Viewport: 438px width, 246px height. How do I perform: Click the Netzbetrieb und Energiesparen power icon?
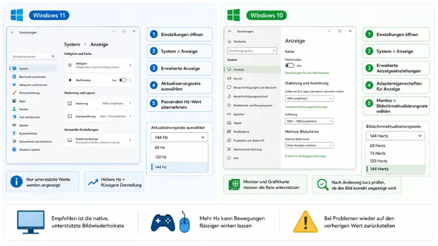(229, 105)
